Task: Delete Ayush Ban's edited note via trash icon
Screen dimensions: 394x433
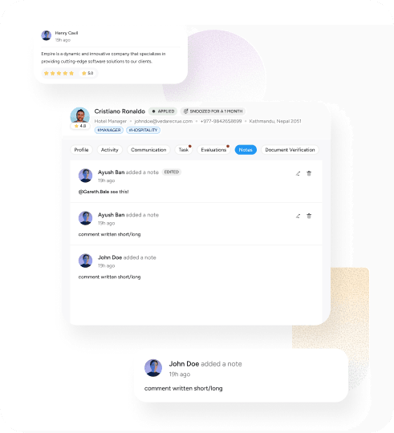Action: (309, 173)
